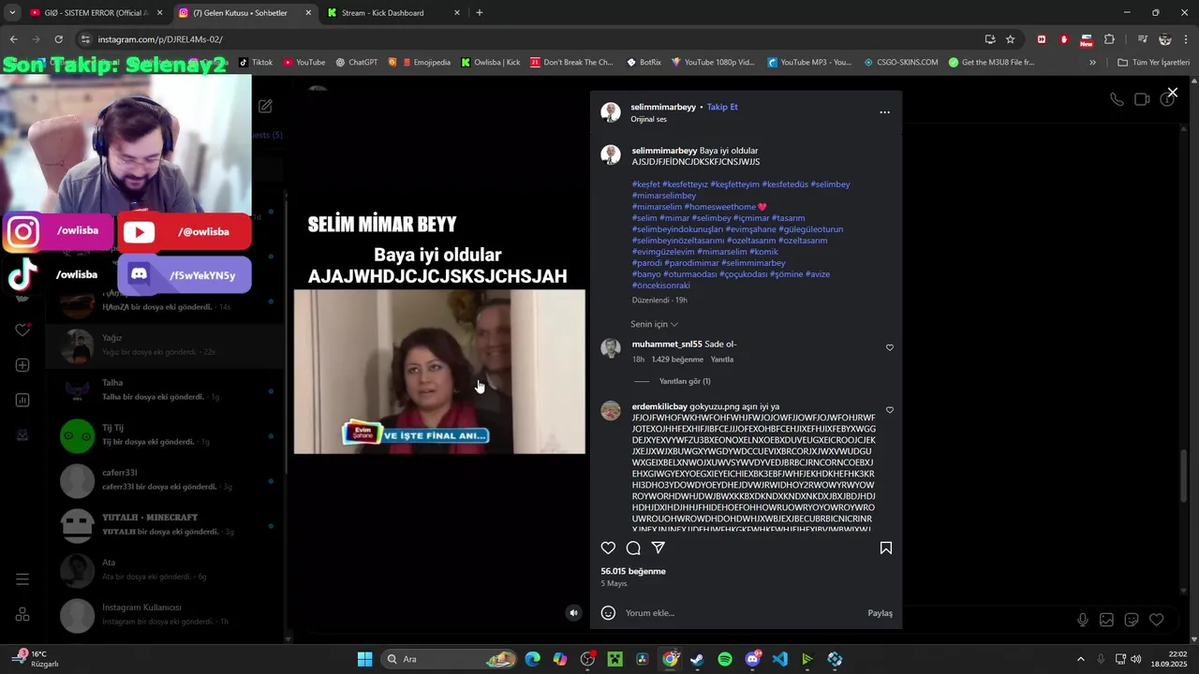
Task: Create a new post via plus icon
Action: click(22, 365)
